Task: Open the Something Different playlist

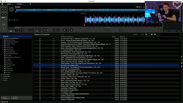Action: (x=12, y=54)
